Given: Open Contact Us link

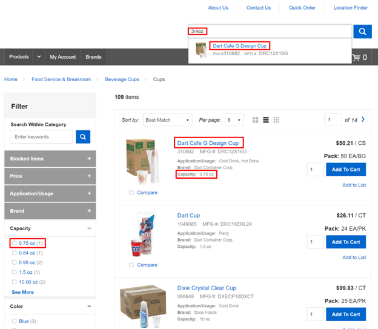Looking at the screenshot, I should 259,8.
